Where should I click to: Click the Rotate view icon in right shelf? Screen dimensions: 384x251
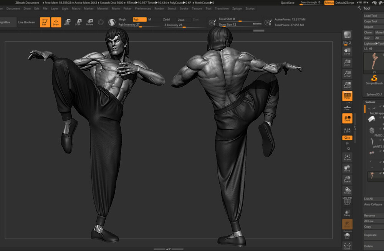(x=347, y=190)
